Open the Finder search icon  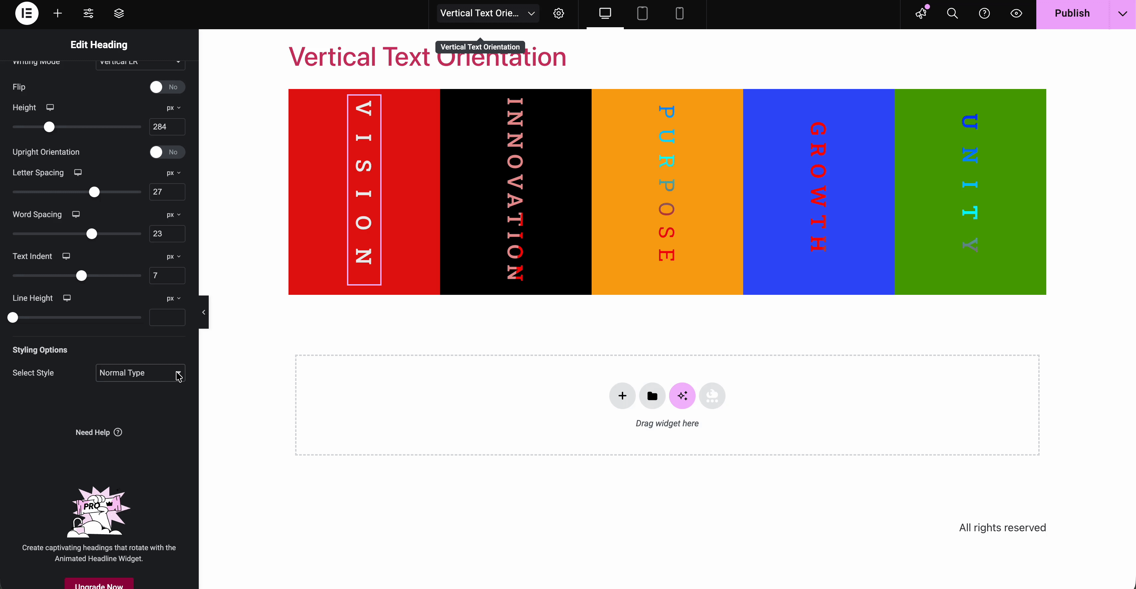(x=953, y=13)
